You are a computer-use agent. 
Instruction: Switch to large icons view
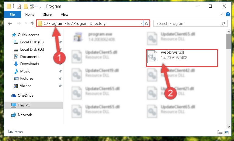click(226, 132)
